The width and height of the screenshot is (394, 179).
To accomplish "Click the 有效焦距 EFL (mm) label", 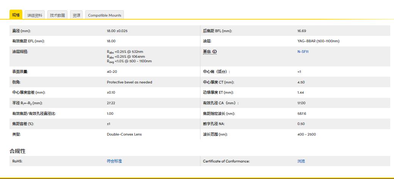I will (28, 41).
